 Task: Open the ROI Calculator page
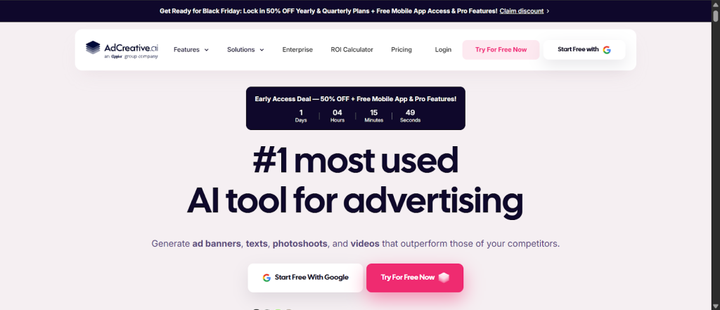click(352, 50)
